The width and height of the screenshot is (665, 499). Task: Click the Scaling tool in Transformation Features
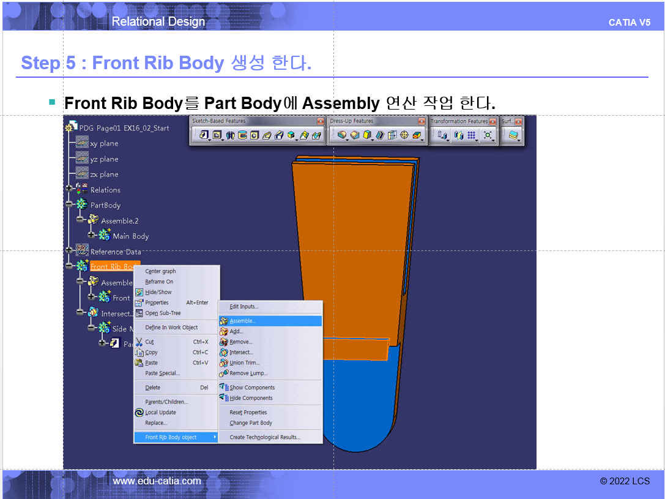[x=488, y=135]
